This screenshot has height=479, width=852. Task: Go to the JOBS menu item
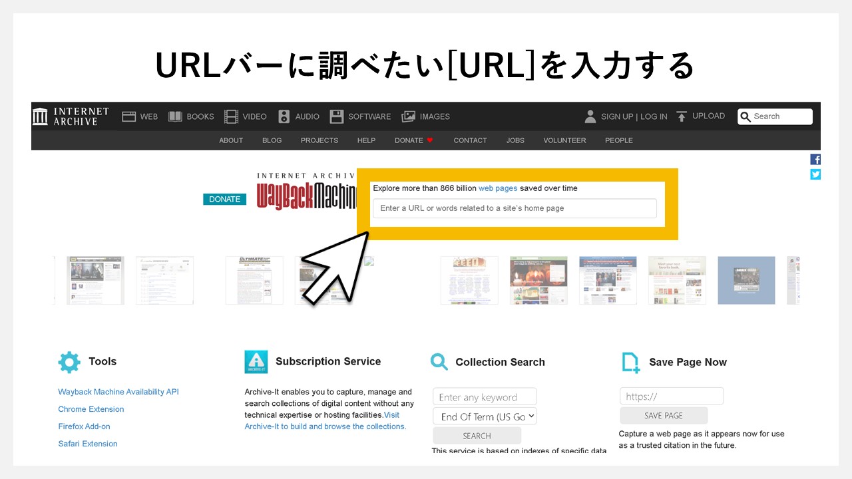(x=515, y=140)
